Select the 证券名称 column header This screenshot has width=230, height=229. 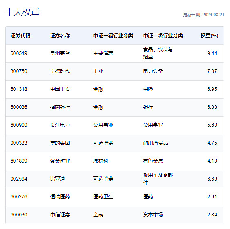pos(60,36)
